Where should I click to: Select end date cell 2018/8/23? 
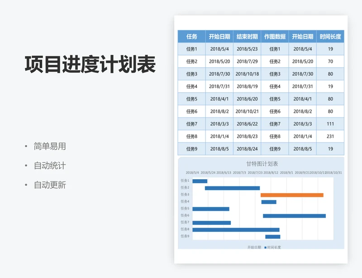(x=247, y=137)
